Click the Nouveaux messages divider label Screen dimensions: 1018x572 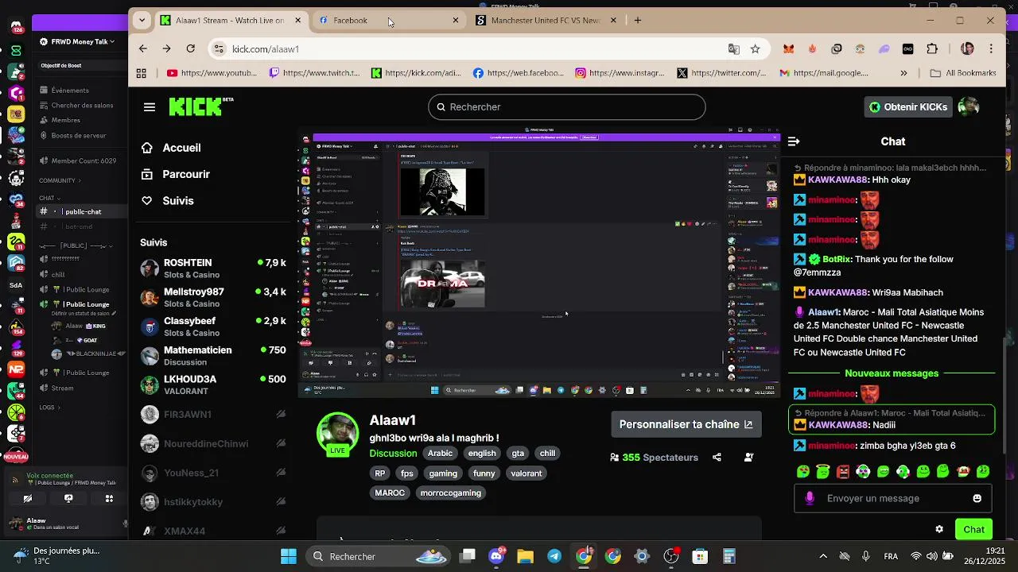(892, 373)
